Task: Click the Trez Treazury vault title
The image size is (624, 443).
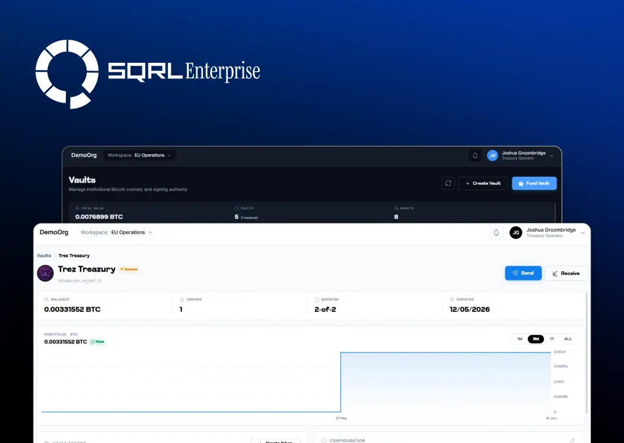Action: [87, 269]
